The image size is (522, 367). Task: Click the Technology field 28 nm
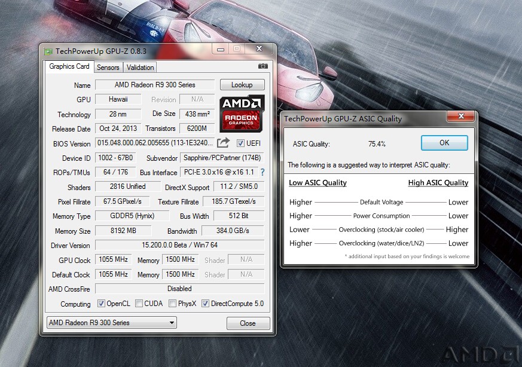pos(118,114)
